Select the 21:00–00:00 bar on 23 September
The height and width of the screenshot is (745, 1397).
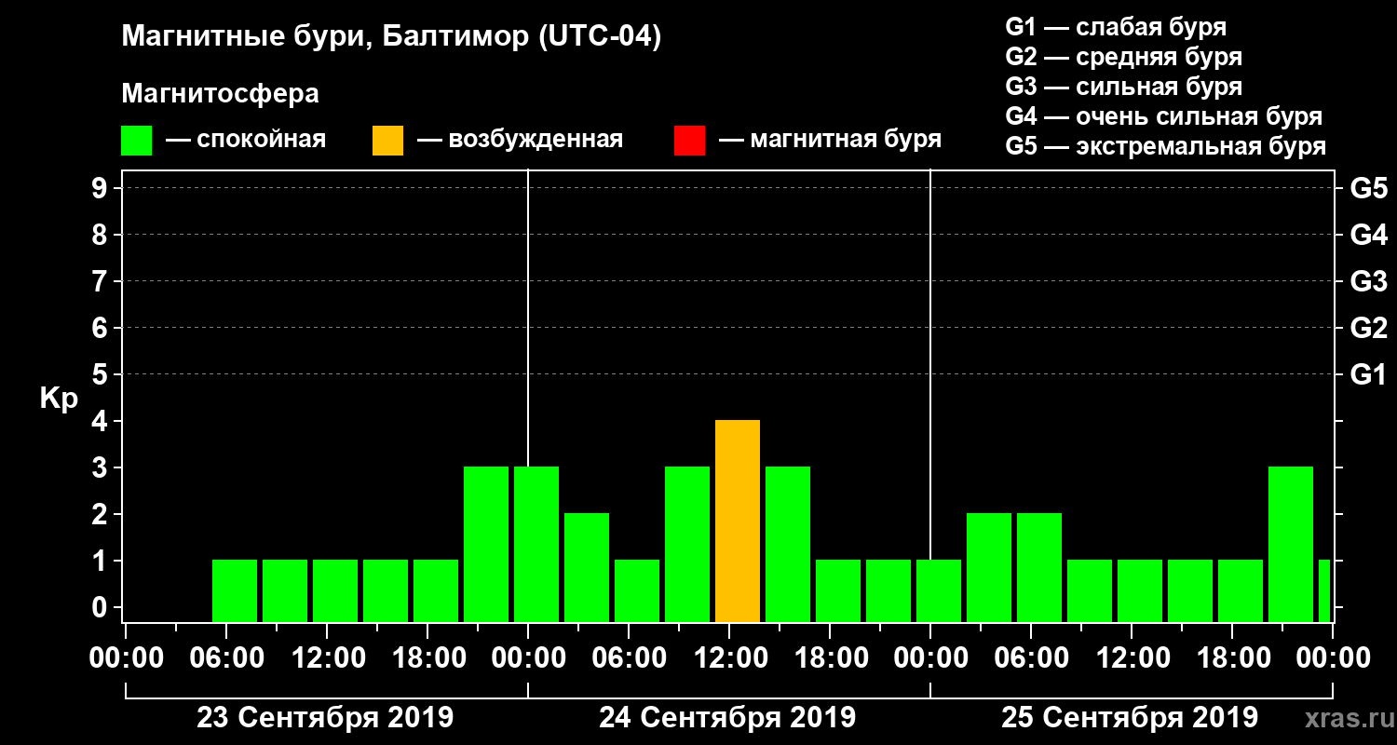click(486, 544)
